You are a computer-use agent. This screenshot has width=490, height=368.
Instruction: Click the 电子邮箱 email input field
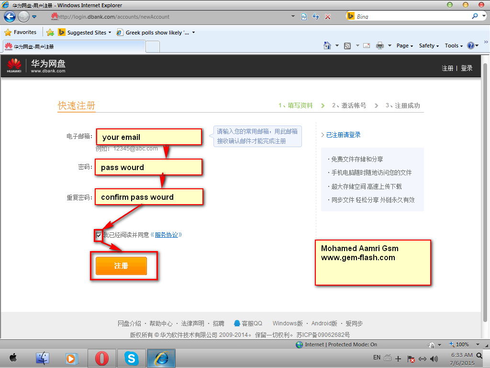point(149,137)
